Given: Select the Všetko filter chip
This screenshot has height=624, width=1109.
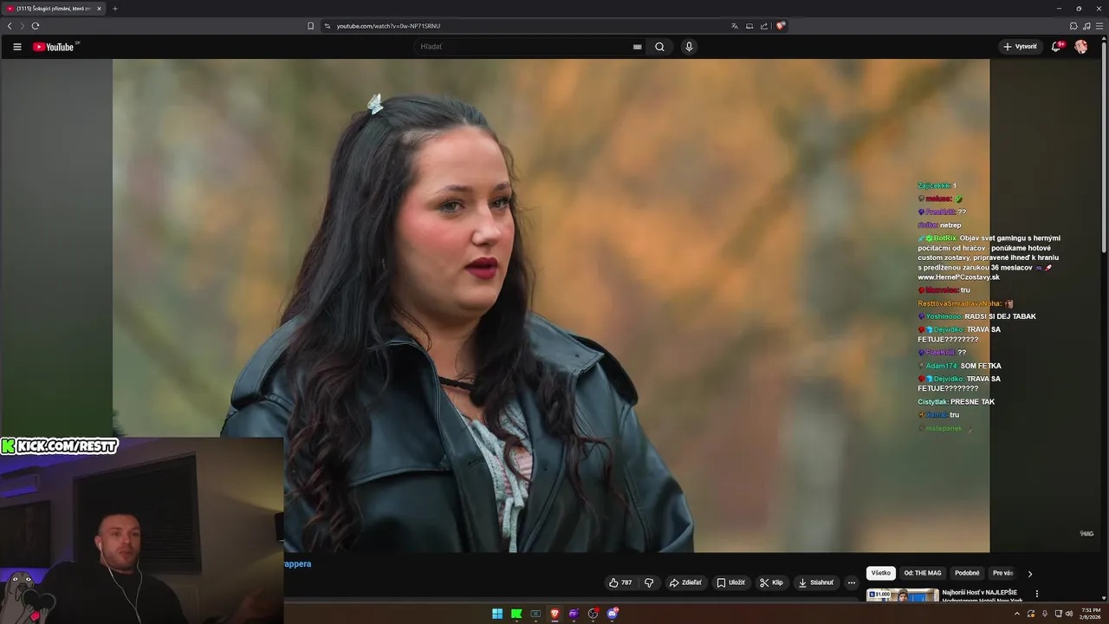Looking at the screenshot, I should (881, 573).
